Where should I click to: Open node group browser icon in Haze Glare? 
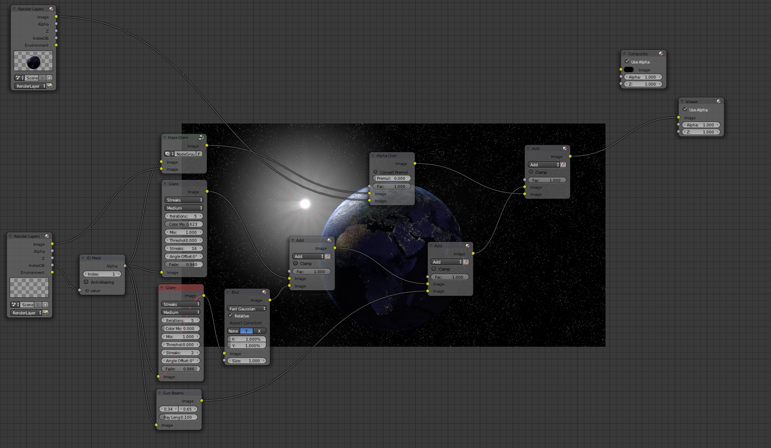point(169,154)
